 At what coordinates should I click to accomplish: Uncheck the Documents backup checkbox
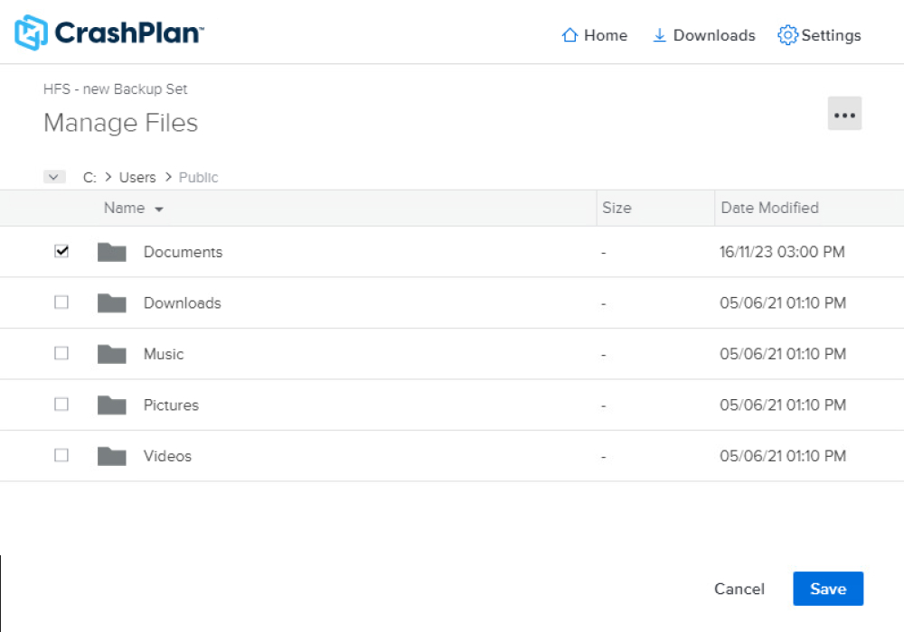click(61, 251)
